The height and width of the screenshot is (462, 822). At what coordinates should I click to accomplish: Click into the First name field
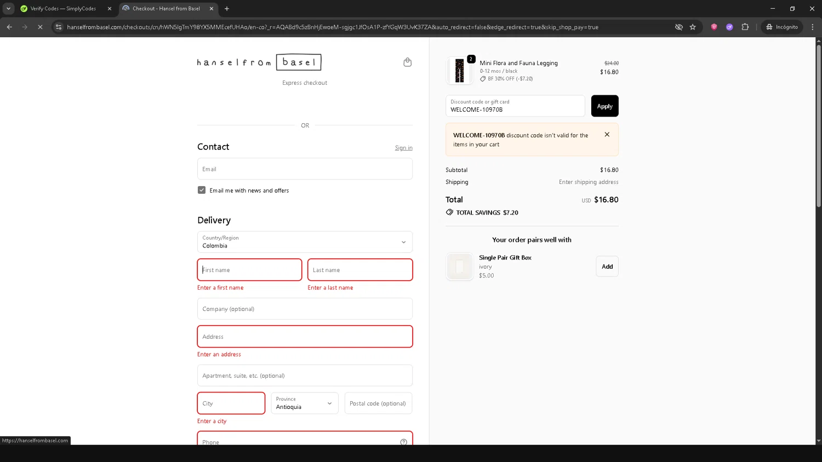[x=249, y=270]
